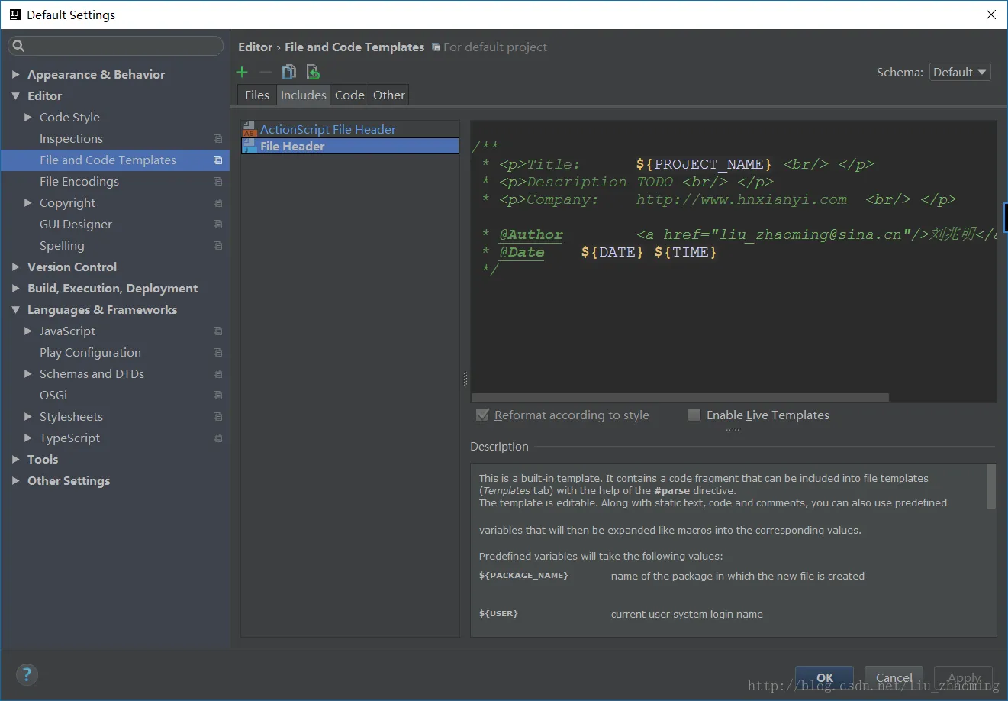
Task: Click the reset to default template icon
Action: [x=313, y=72]
